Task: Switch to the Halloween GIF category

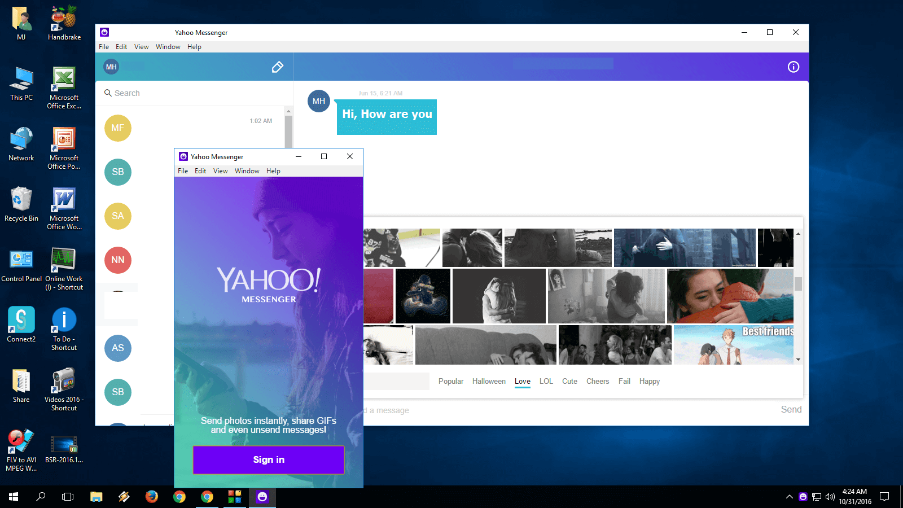Action: coord(489,382)
